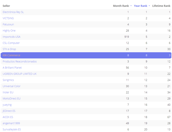Open the Sunvalleytek-ES seller link
Image resolution: width=172 pixels, height=132 pixels.
click(12, 130)
